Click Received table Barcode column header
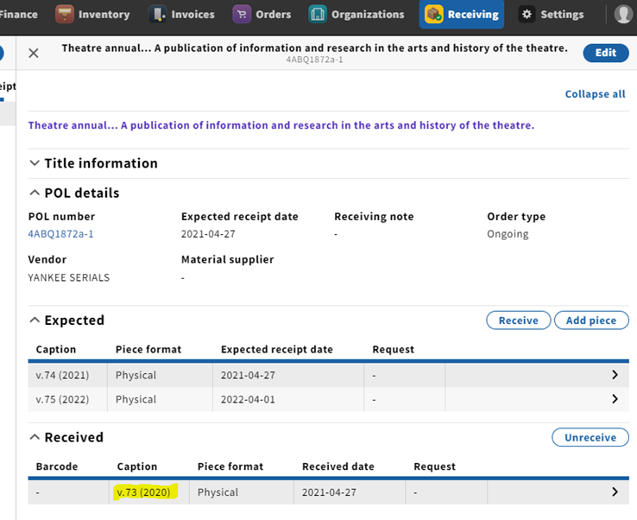 pyautogui.click(x=57, y=466)
